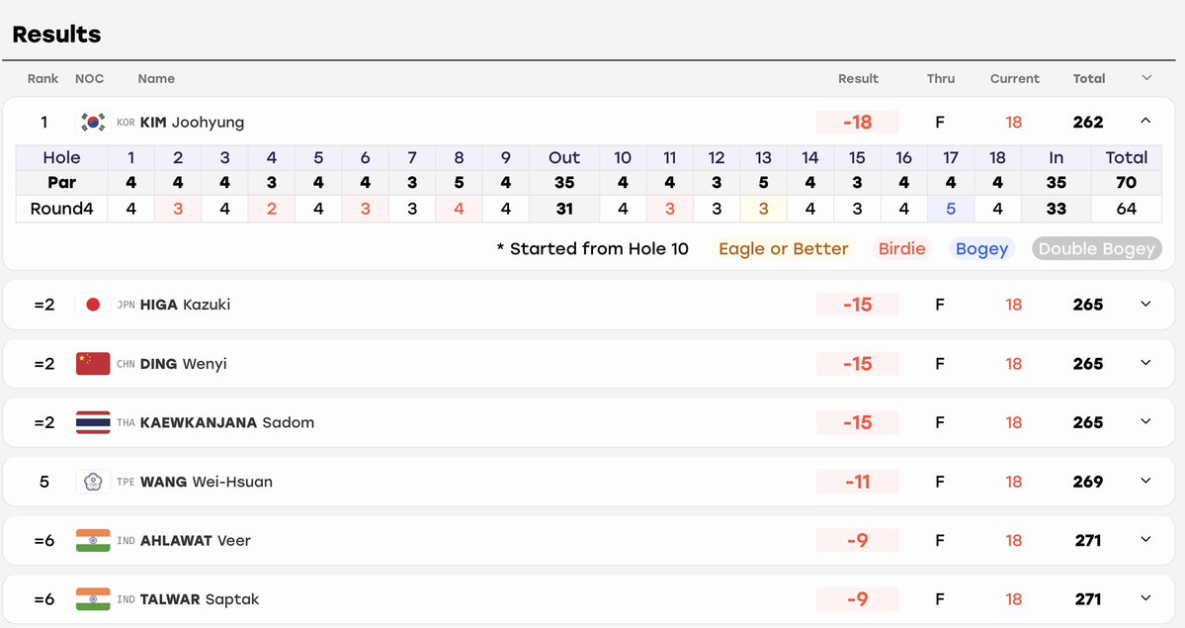Click the birdie score on hole 4

coord(272,209)
